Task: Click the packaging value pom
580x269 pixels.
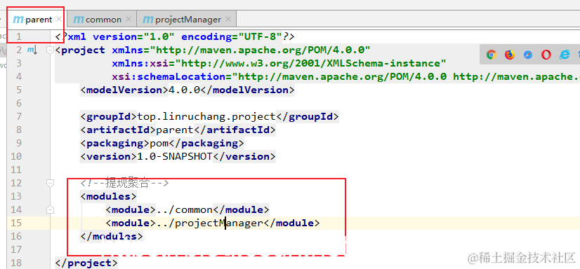Action: pos(159,143)
